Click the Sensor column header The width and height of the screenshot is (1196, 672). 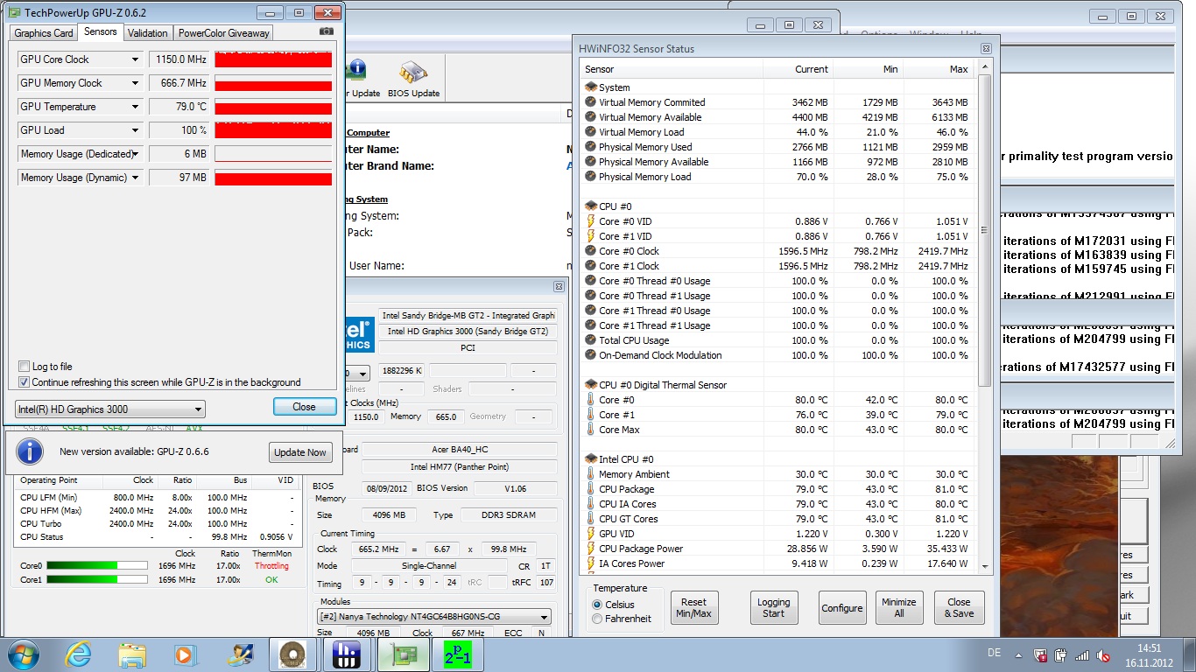click(672, 69)
